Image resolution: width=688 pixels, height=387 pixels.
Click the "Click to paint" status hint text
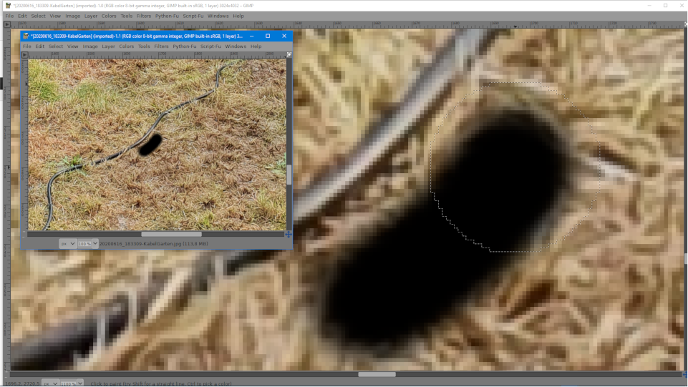pos(161,384)
